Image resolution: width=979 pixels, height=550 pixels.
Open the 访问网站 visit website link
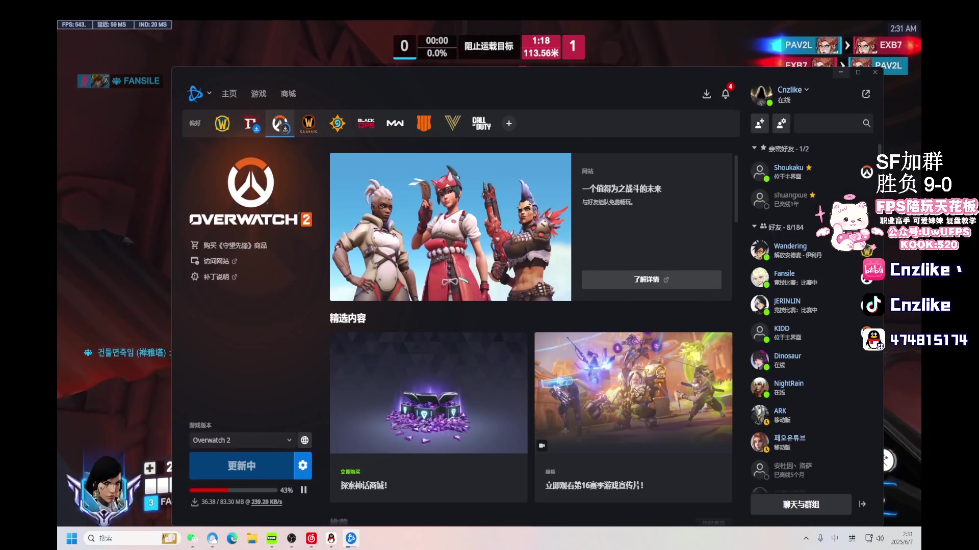click(214, 261)
